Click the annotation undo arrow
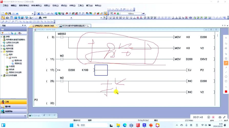The height and width of the screenshot is (128, 229). pos(226,44)
